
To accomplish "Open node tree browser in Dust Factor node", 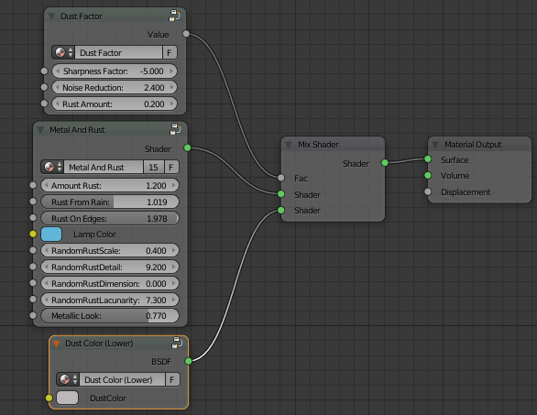I will (64, 53).
